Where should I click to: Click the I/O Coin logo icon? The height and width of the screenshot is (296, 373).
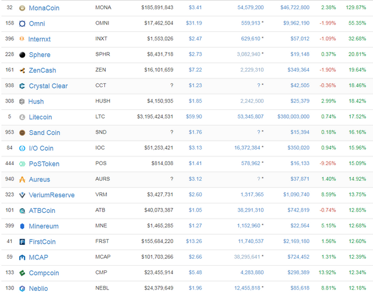click(22, 148)
